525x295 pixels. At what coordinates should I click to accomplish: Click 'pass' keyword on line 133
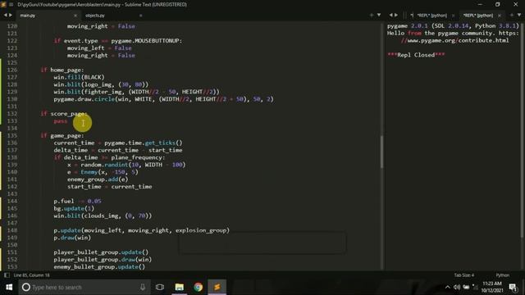point(60,121)
